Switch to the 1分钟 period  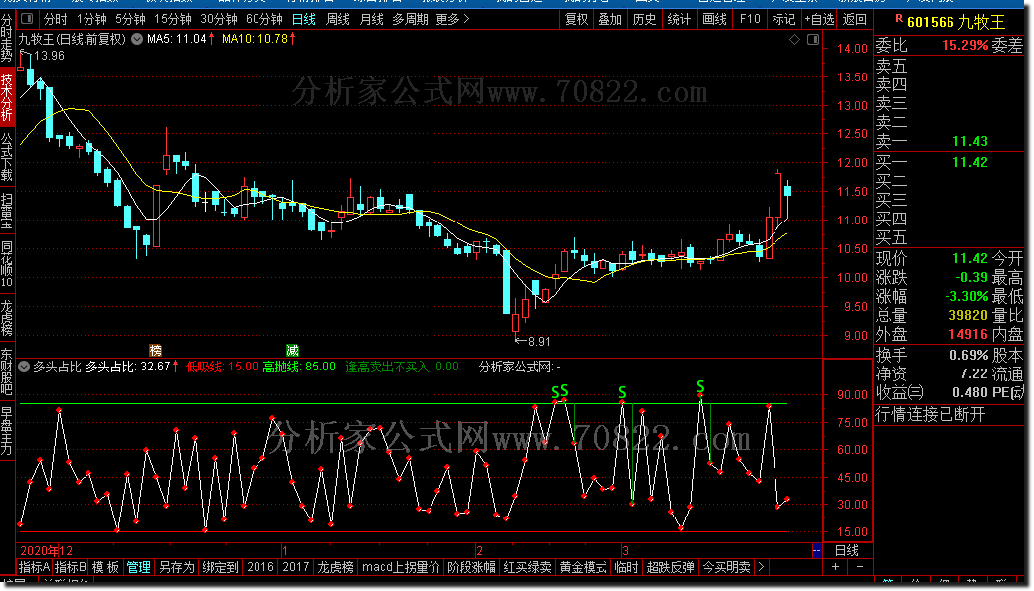(x=91, y=19)
